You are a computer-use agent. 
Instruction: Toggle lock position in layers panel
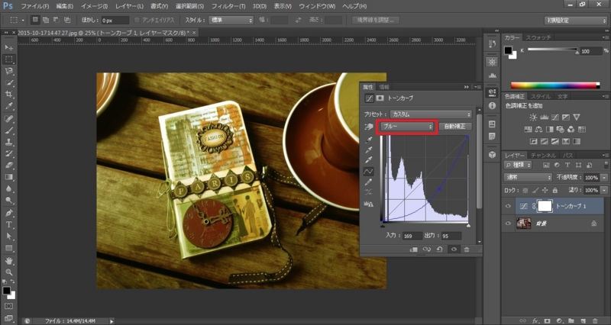pos(545,190)
